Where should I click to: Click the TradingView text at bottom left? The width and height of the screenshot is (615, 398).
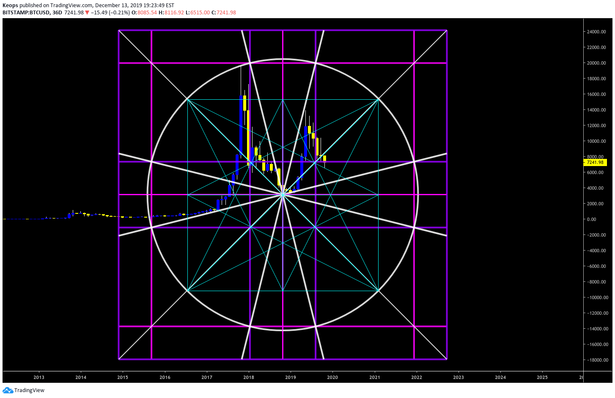[29, 390]
